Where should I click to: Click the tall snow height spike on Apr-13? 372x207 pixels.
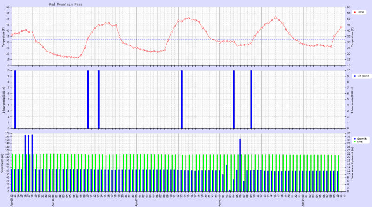(240, 165)
